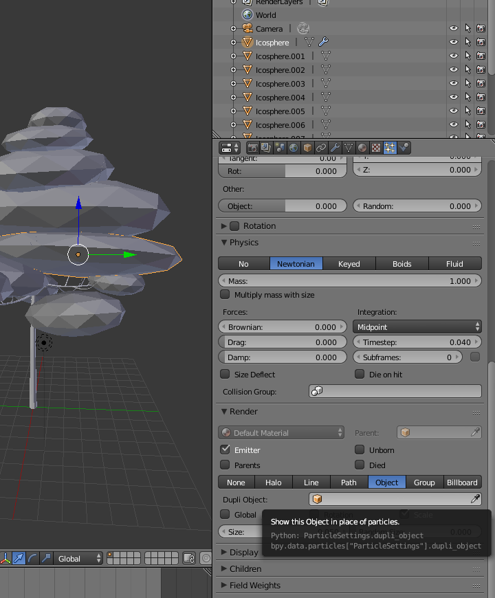Open the Material properties tab
The height and width of the screenshot is (598, 495).
[362, 148]
